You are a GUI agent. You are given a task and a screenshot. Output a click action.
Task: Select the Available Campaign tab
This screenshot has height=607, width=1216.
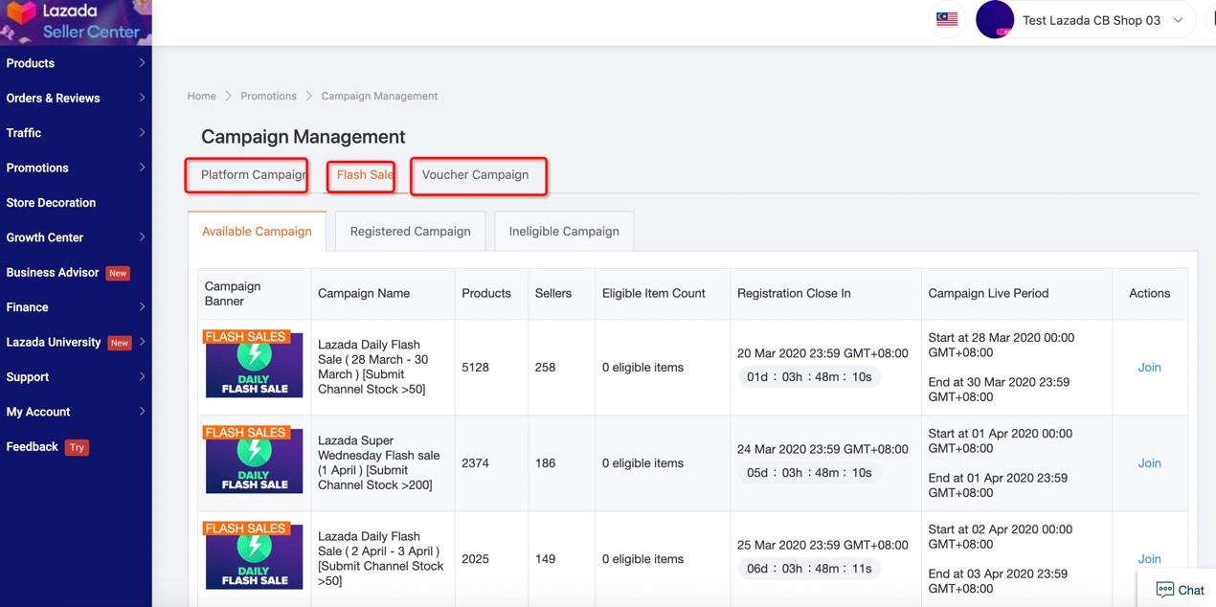coord(257,231)
